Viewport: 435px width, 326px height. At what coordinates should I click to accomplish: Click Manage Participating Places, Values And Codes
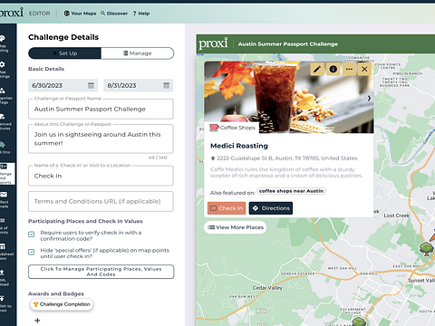(x=101, y=272)
